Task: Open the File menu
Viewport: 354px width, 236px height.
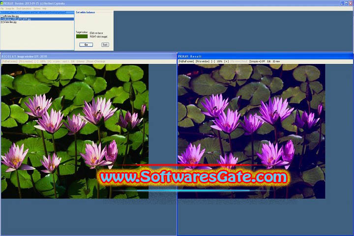Action: click(2, 8)
